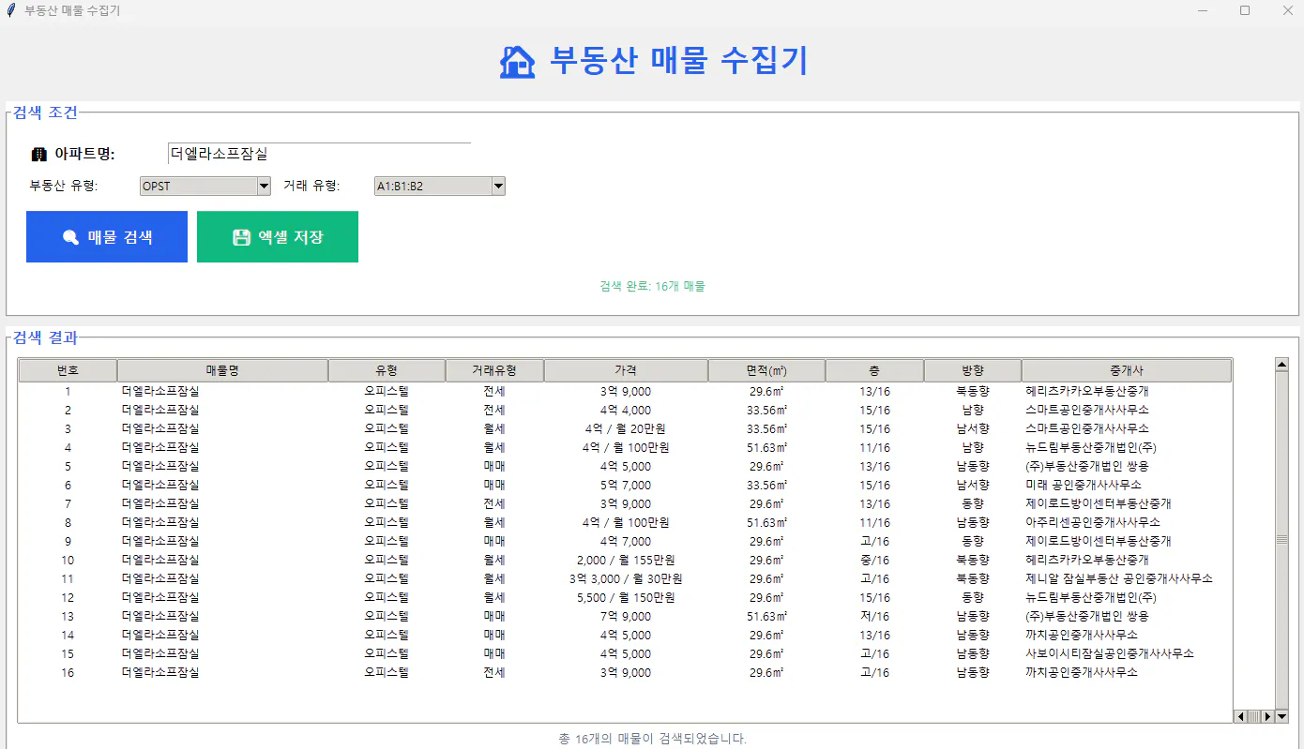The width and height of the screenshot is (1304, 749).
Task: Select row 1 priced 3억 9,000
Action: 625,391
